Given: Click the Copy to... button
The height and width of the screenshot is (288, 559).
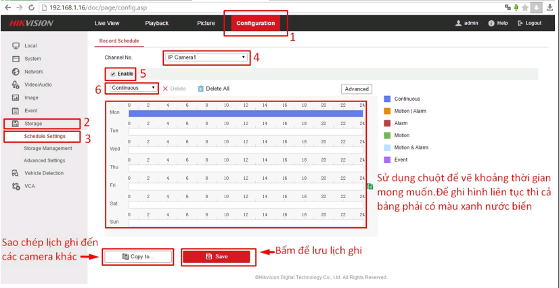Looking at the screenshot, I should [x=137, y=257].
